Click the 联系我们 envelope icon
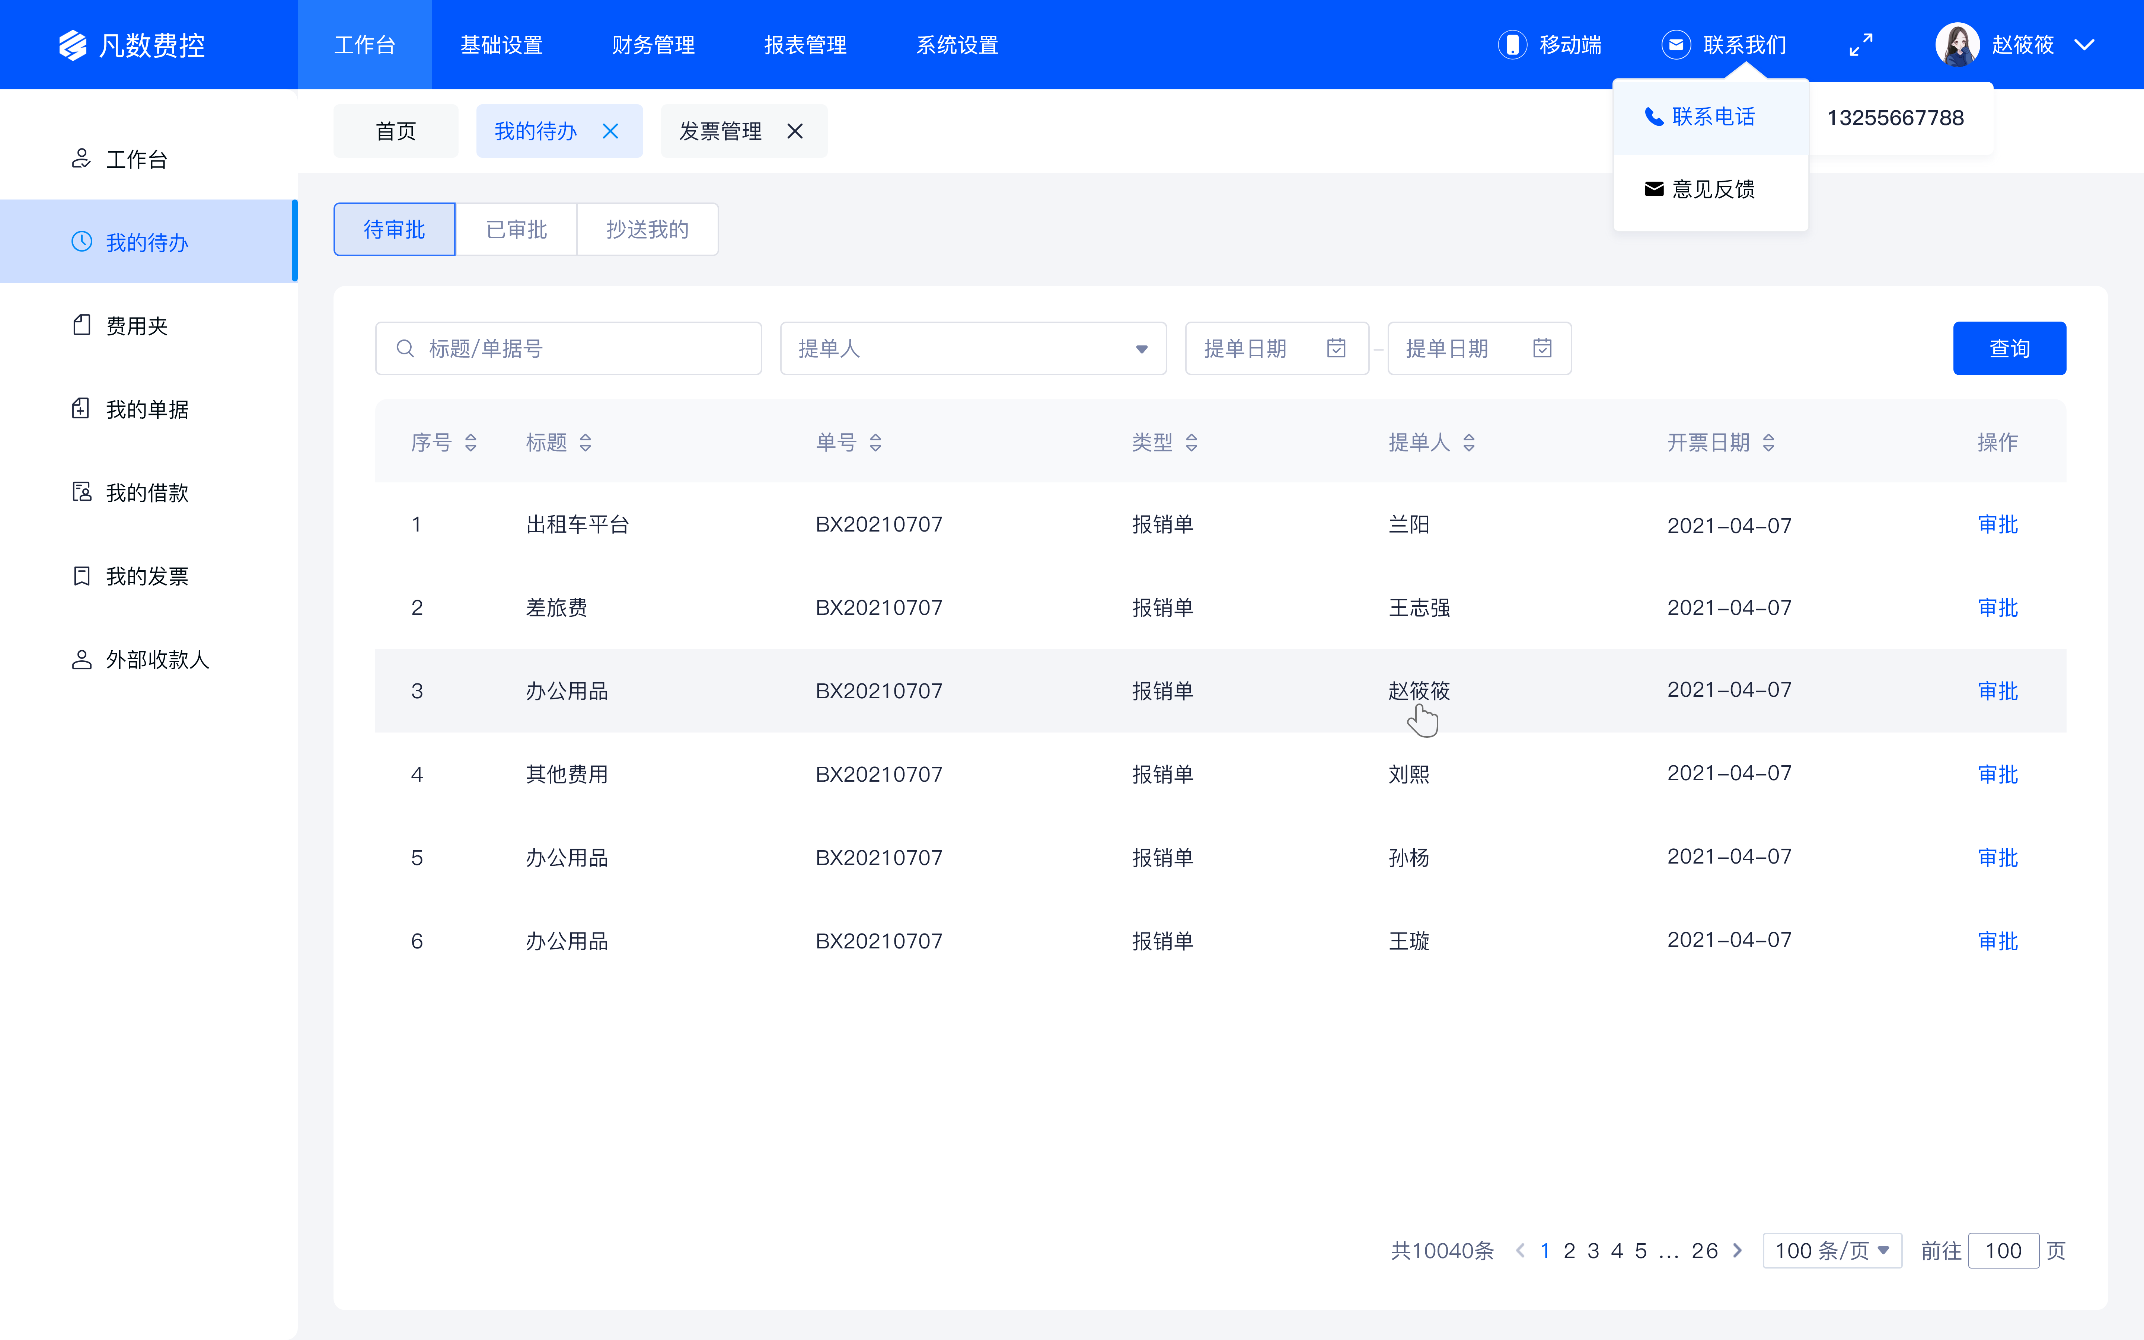Screen dimensions: 2144x1340 tap(1675, 45)
